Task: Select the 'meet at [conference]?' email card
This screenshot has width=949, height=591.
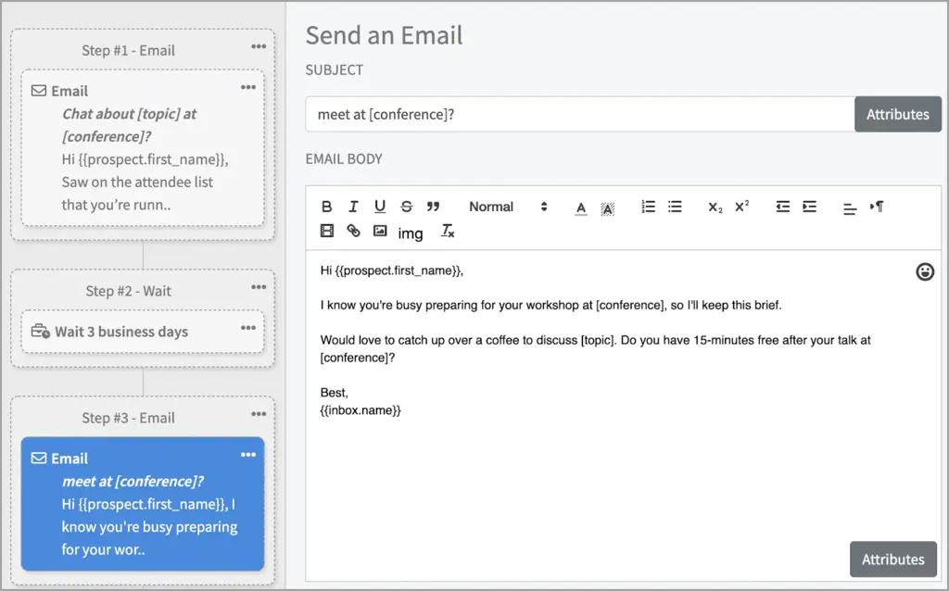Action: [x=143, y=504]
